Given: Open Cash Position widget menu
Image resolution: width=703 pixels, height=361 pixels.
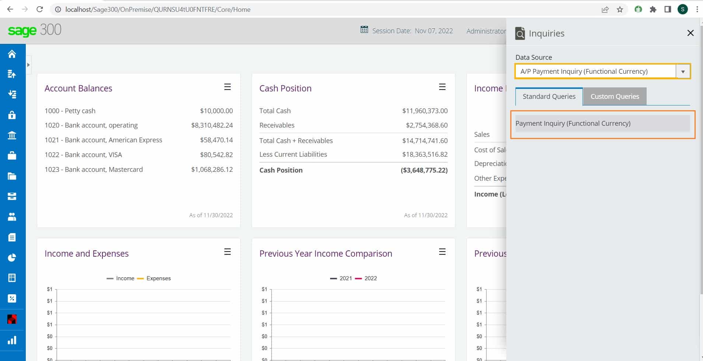Looking at the screenshot, I should [442, 87].
